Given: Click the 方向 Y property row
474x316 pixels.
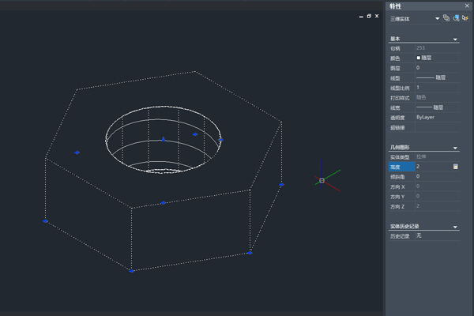Looking at the screenshot, I should pyautogui.click(x=424, y=197).
